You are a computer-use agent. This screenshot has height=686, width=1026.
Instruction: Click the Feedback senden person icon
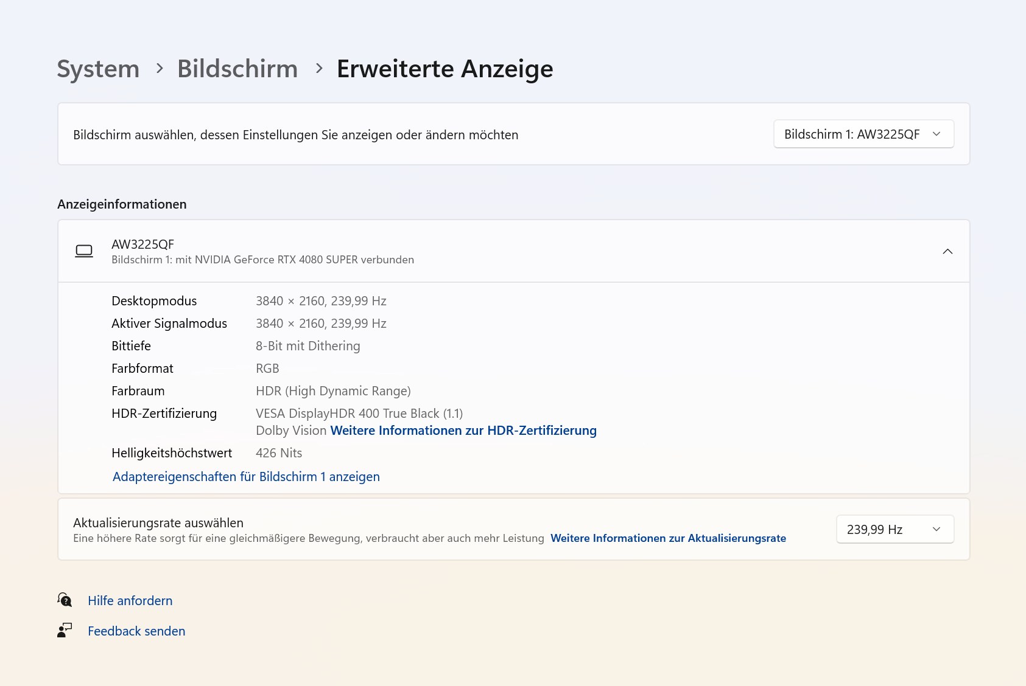point(65,631)
